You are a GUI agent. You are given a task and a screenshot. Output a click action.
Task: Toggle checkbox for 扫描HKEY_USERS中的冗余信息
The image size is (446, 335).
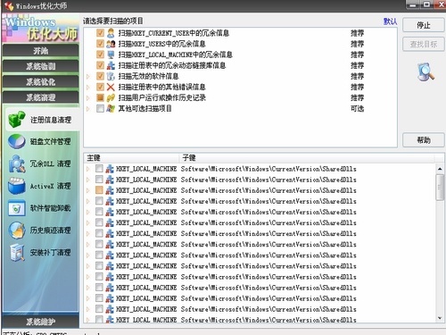[100, 44]
